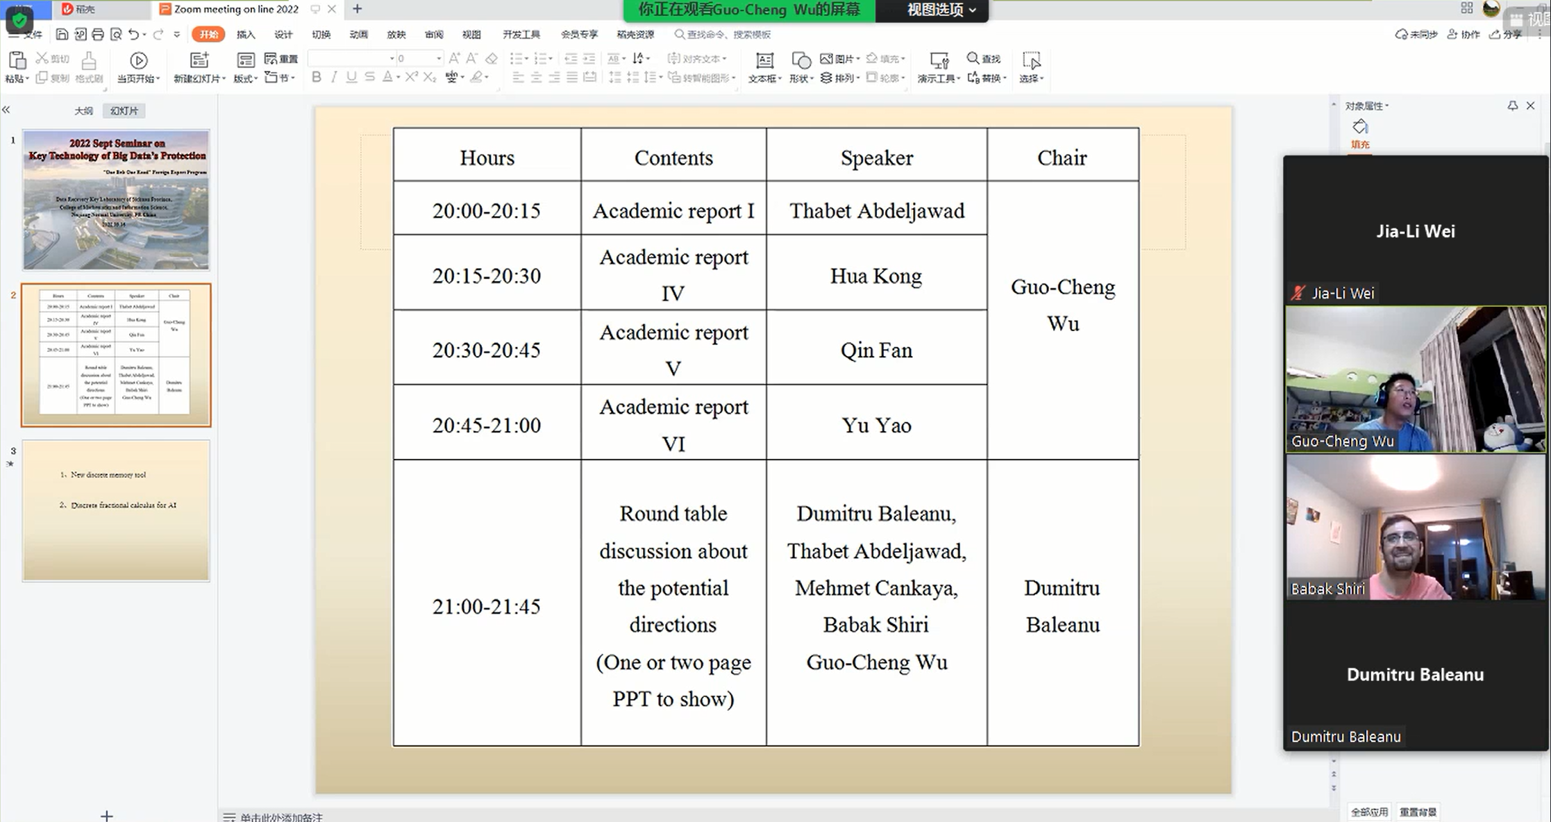
Task: Click the Reset 重置 button in ribbon
Action: pyautogui.click(x=281, y=58)
